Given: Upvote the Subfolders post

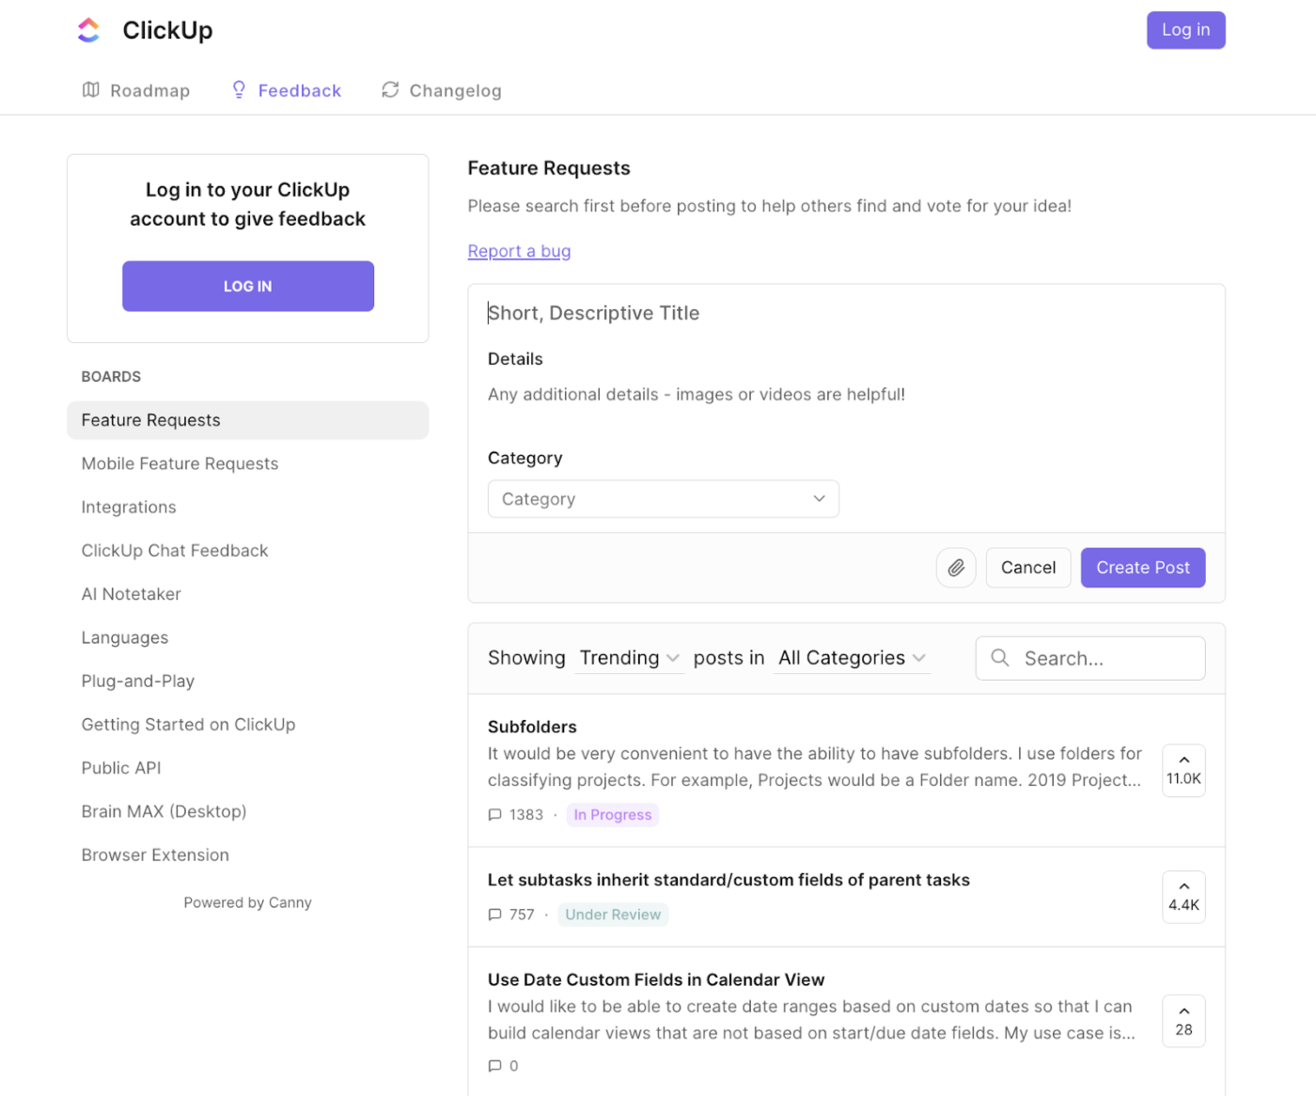Looking at the screenshot, I should (1183, 771).
